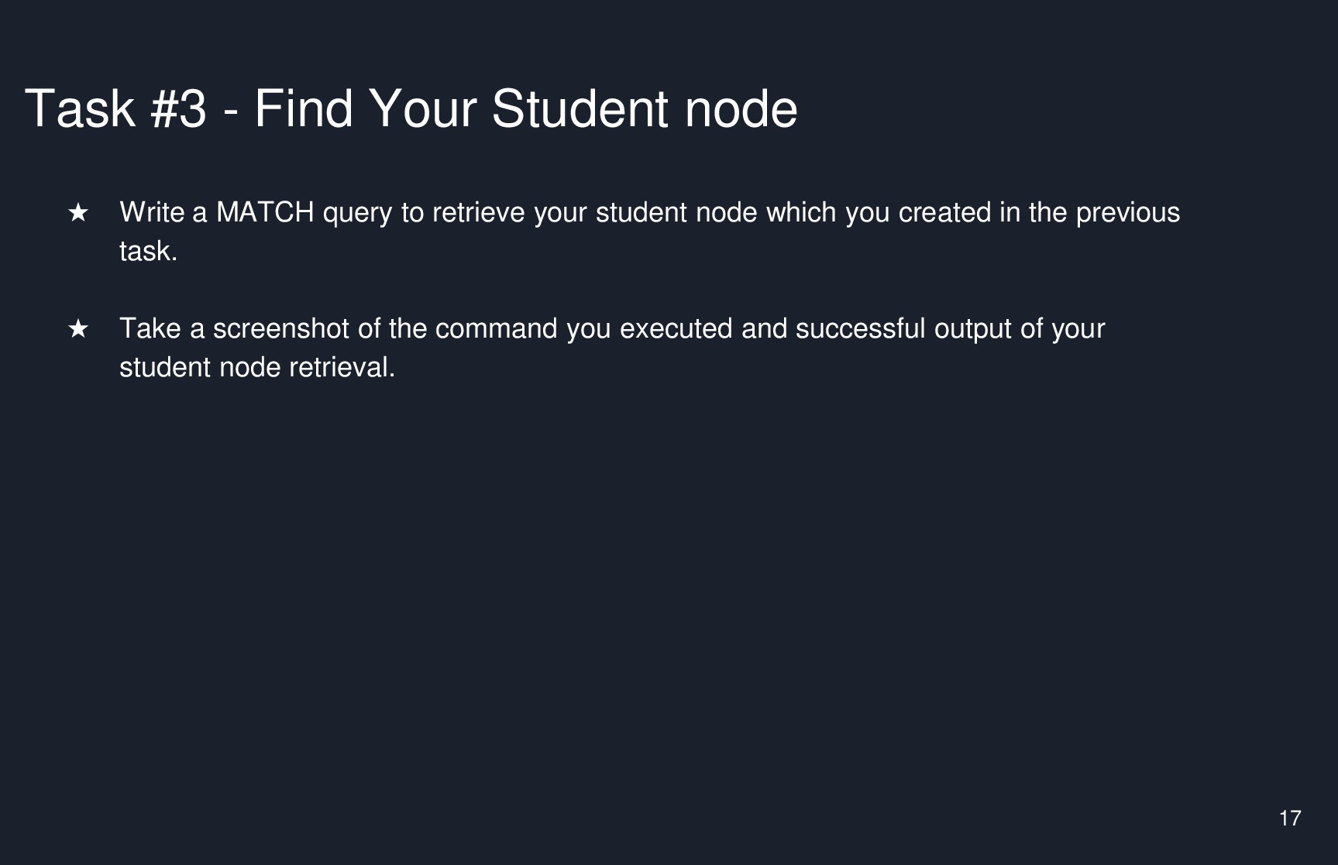Click the first star bullet icon
This screenshot has width=1338, height=865.
[78, 212]
